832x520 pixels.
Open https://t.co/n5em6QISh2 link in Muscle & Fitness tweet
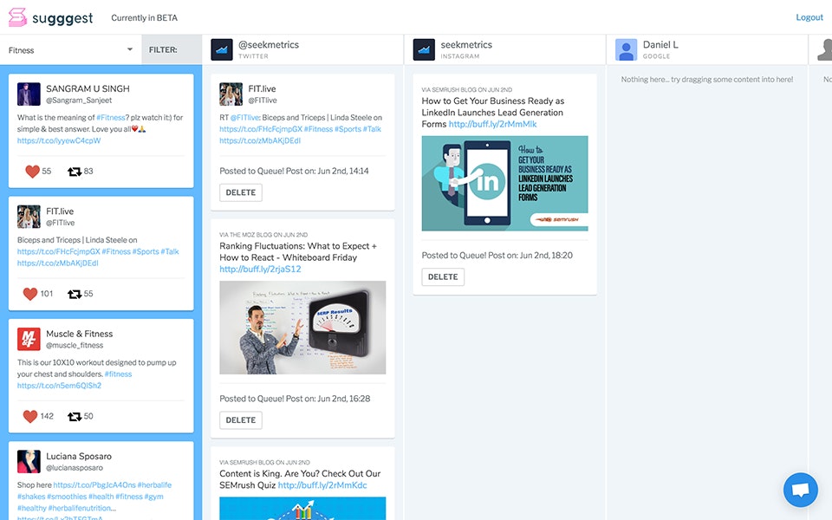click(59, 385)
